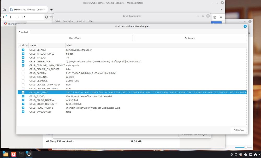
Task: Click the Firefox icon in the taskbar
Action: (14, 154)
